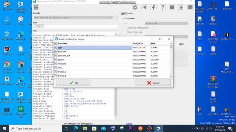Viewport: 236px width, 132px height.
Task: Open SPD IMEI REPAIR desktop file
Action: click(x=199, y=7)
